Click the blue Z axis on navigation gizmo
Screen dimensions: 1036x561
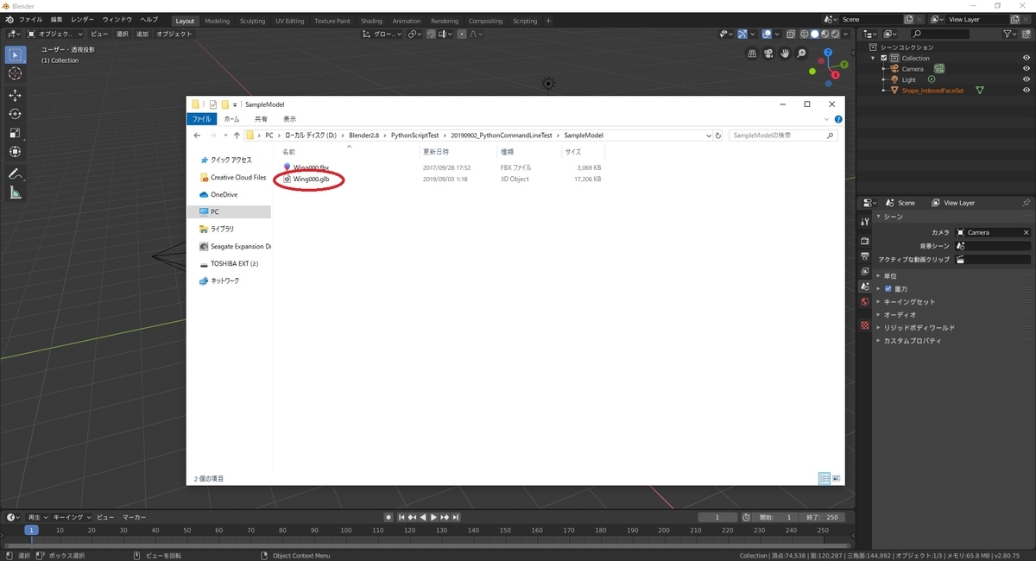828,53
